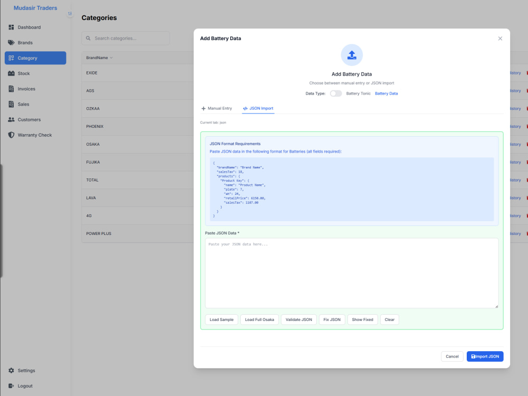Click the AGS brand row
Screen dimensions: 528x396
coord(137,91)
